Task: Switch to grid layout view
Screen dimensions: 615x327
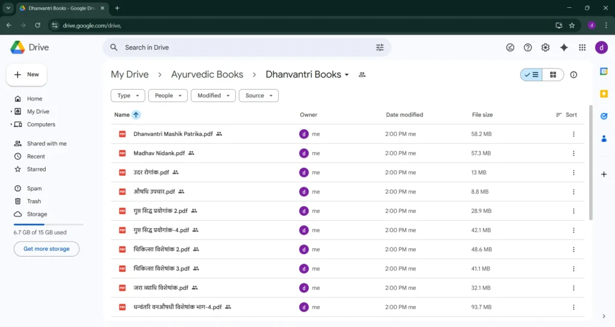Action: 553,75
